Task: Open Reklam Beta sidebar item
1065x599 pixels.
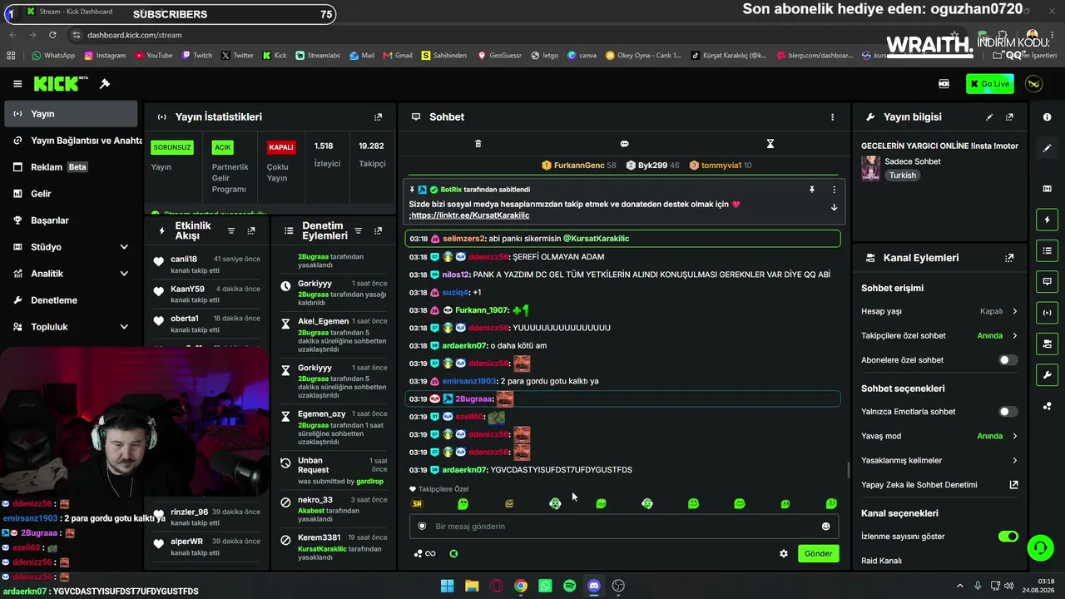Action: (x=70, y=167)
